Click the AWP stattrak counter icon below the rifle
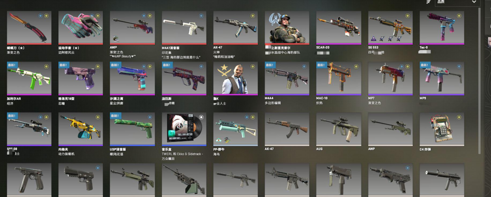Image resolution: width=491 pixels, height=197 pixels. (x=115, y=38)
